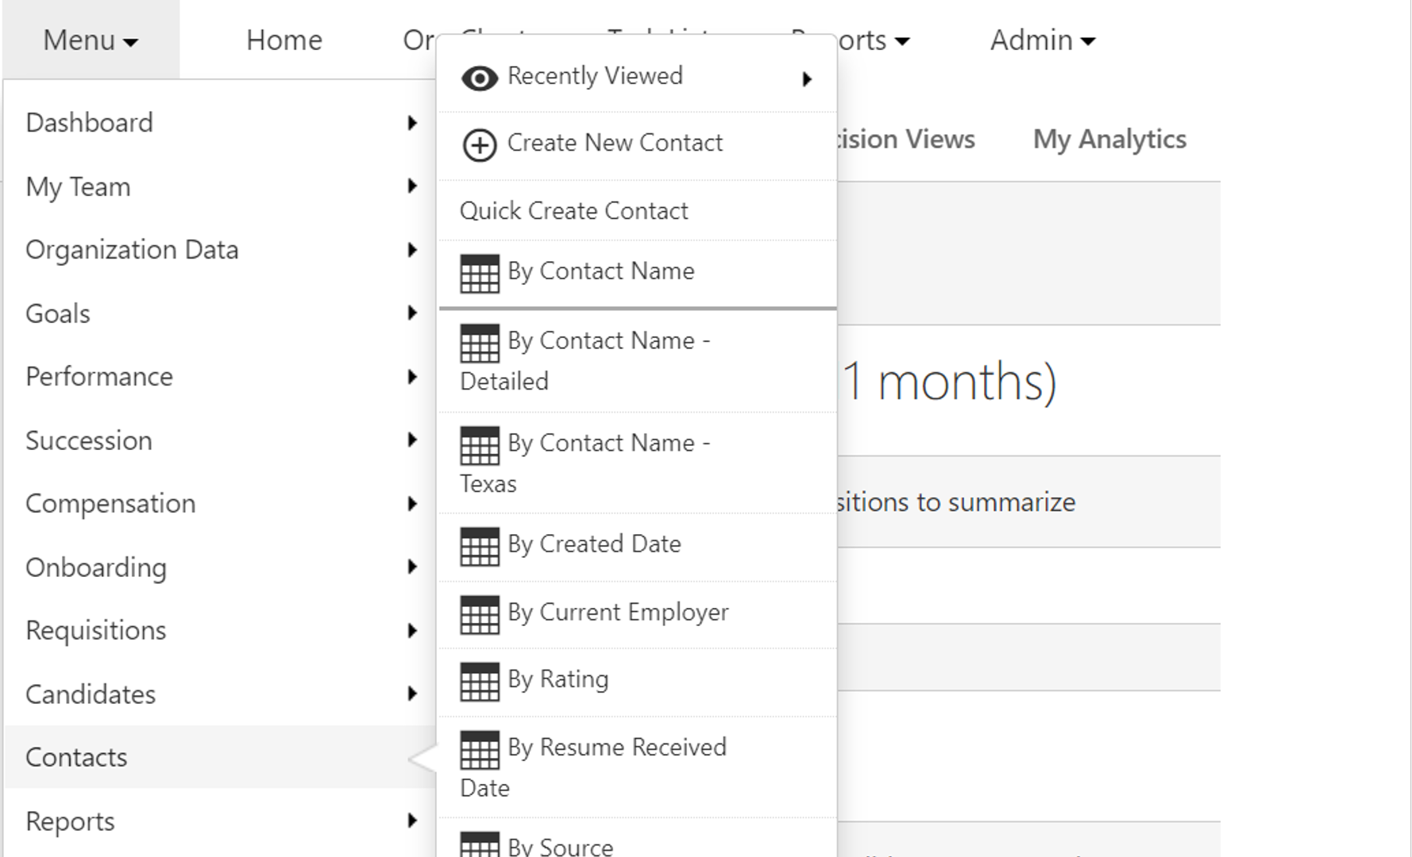Select Organization Data menu entry
This screenshot has height=857, width=1412.
[221, 250]
